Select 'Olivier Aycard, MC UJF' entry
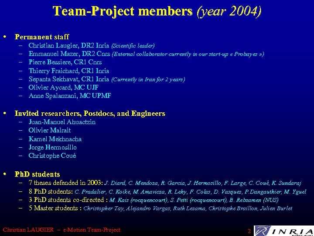 point(64,87)
